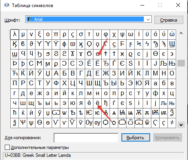Select the capital Ѱ psi in the last row
Image resolution: width=188 pixels, height=160 pixels.
pos(23,123)
